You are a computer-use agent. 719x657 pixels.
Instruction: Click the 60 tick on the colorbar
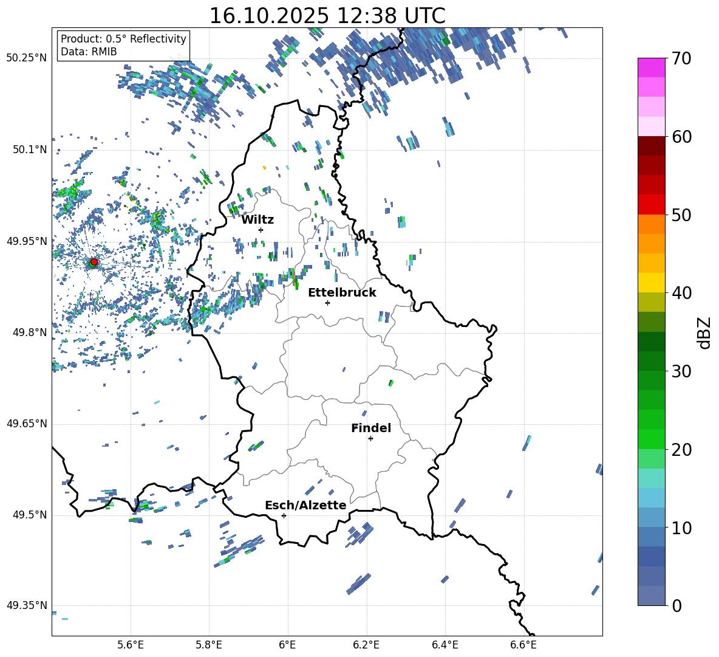coord(681,136)
